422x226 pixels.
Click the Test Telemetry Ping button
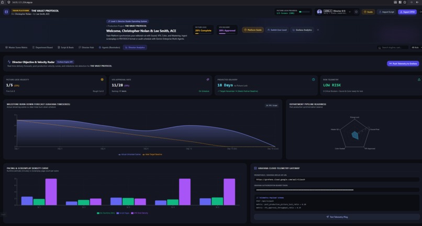pos(337,217)
